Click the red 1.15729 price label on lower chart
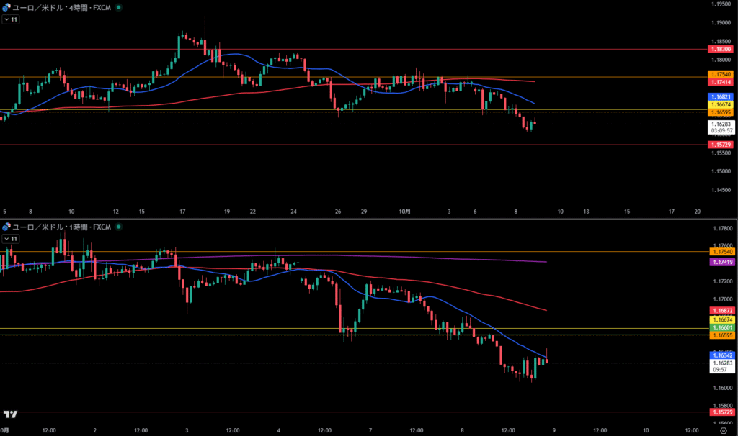 pos(721,412)
